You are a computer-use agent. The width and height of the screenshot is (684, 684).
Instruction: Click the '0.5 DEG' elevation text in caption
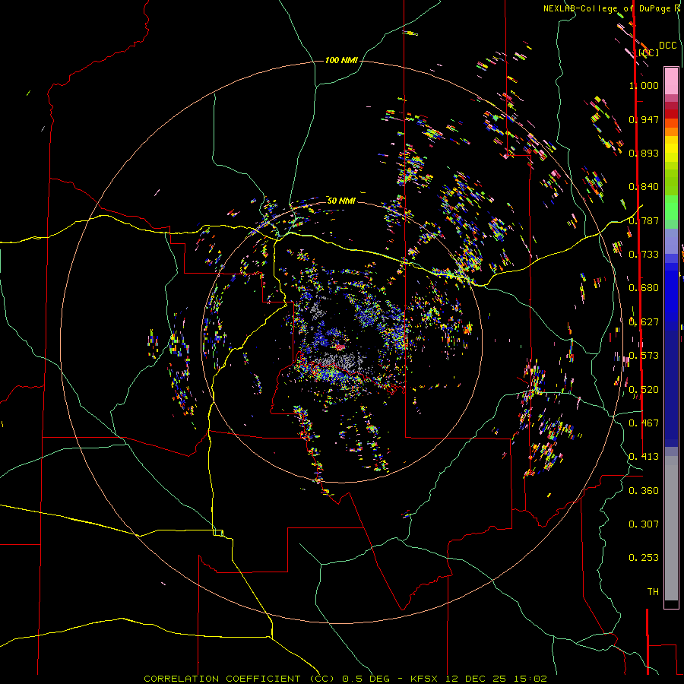[x=365, y=679]
